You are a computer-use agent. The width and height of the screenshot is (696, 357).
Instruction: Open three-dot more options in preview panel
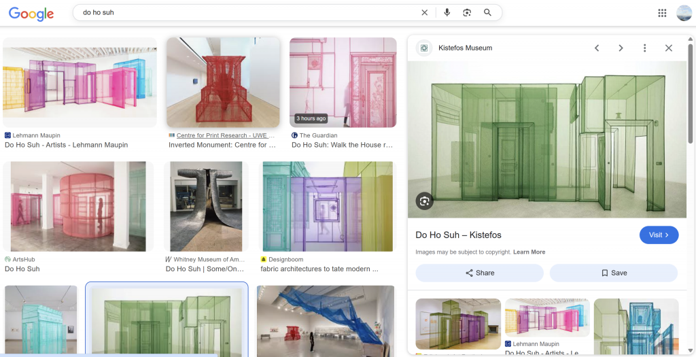click(644, 48)
